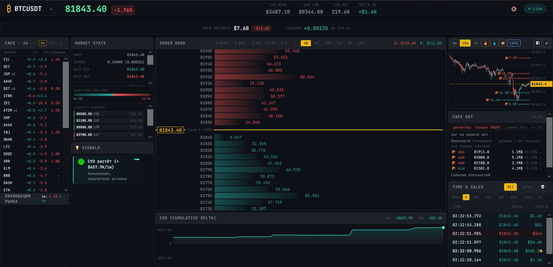This screenshot has height=267, width=553.
Task: Set order book grouping to 100
Action: click(328, 43)
